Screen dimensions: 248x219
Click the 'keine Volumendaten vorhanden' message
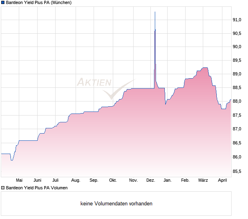116,204
